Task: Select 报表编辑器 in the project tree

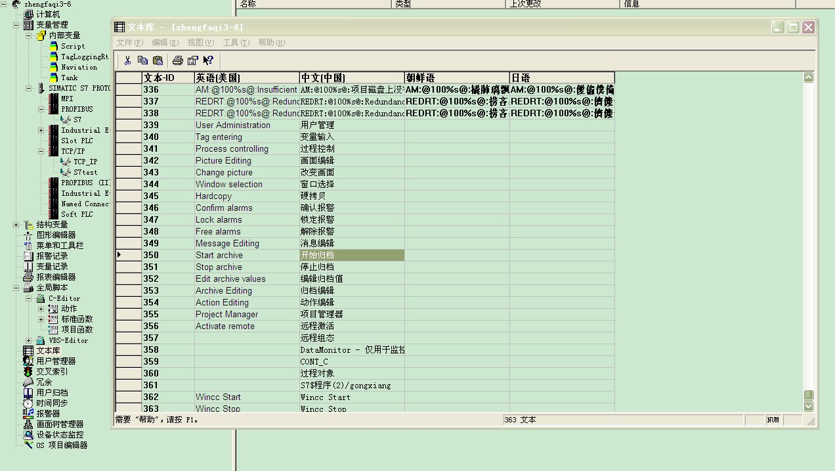Action: point(56,277)
